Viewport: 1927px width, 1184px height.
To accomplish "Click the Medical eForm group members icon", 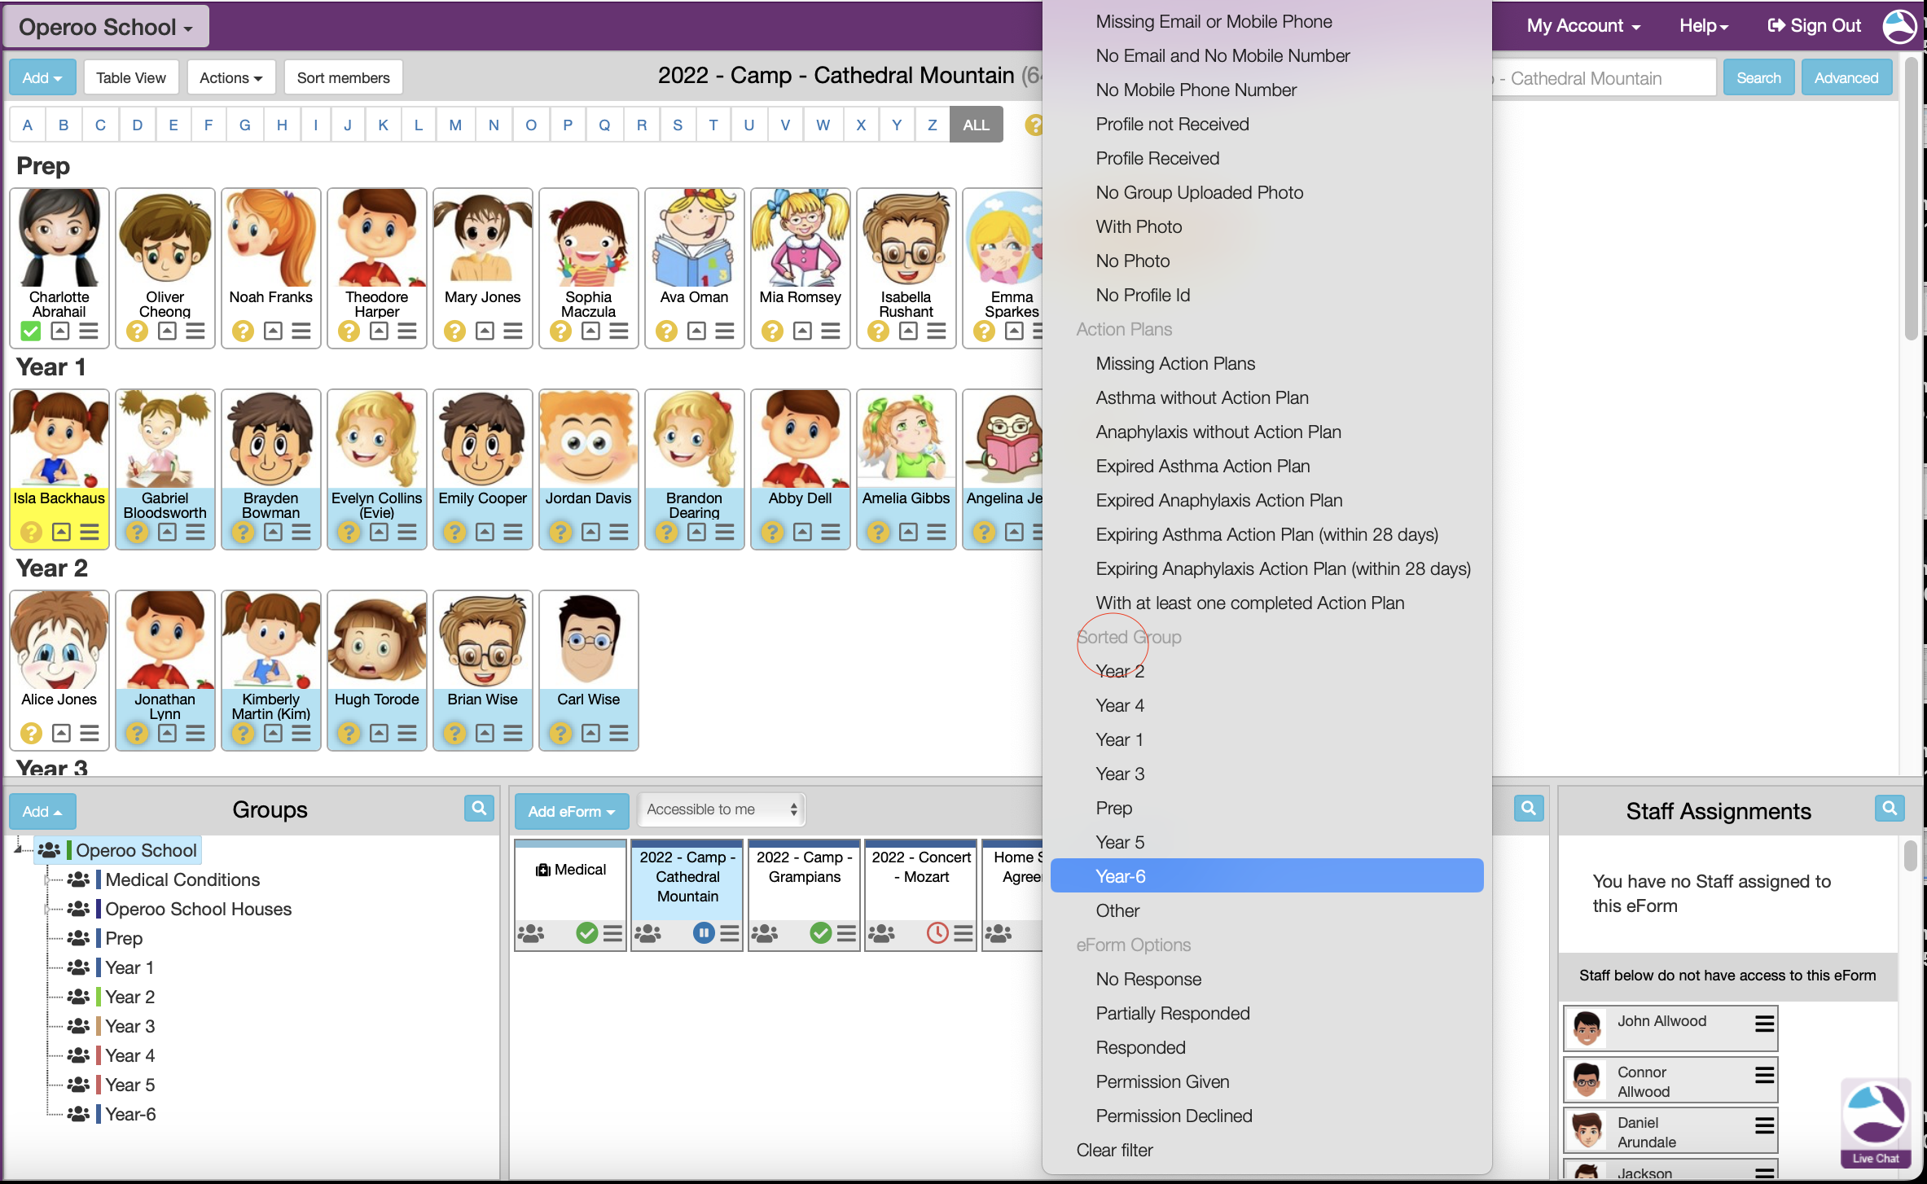I will click(531, 933).
